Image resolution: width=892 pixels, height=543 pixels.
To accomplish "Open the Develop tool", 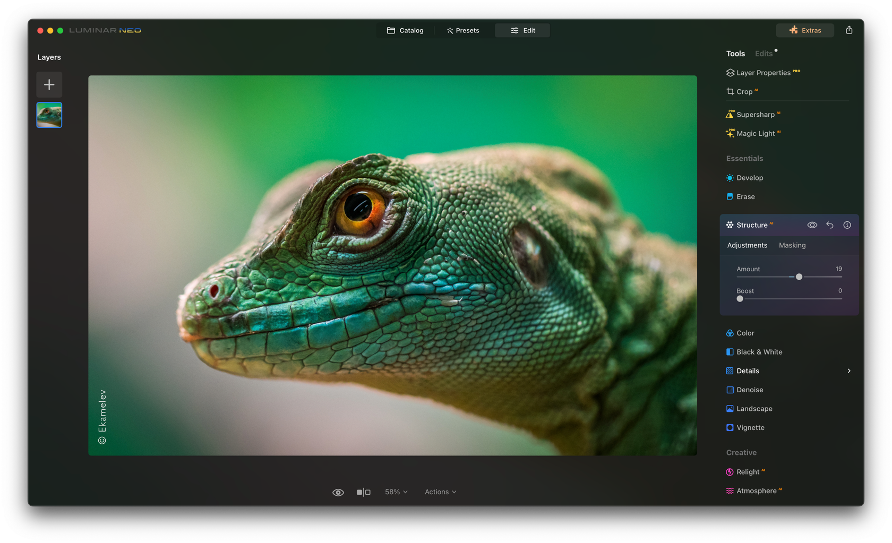I will click(x=749, y=178).
